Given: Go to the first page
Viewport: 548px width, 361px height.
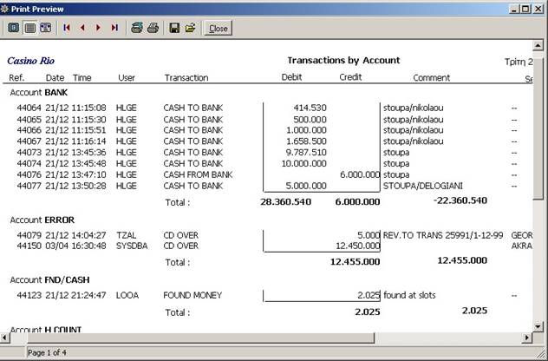Looking at the screenshot, I should pyautogui.click(x=67, y=28).
